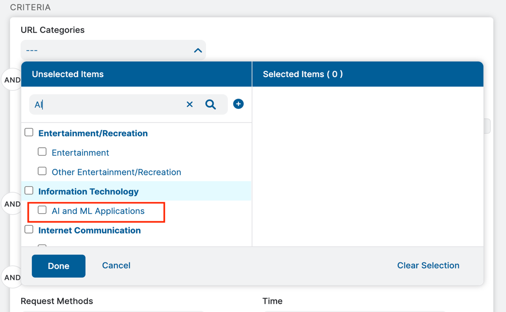Click the blue plus add icon

click(x=238, y=104)
